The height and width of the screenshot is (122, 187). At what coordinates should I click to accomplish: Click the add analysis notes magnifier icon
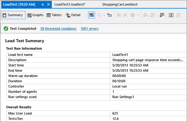(x=145, y=15)
